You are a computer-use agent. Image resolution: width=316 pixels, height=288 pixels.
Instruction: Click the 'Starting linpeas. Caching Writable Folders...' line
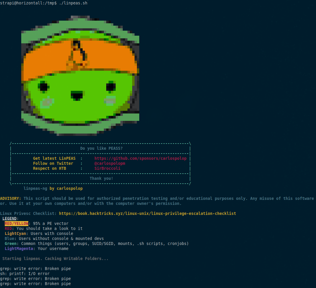tap(55, 259)
